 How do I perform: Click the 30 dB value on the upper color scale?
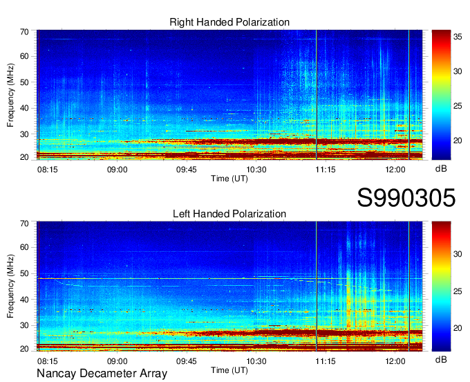pos(458,71)
